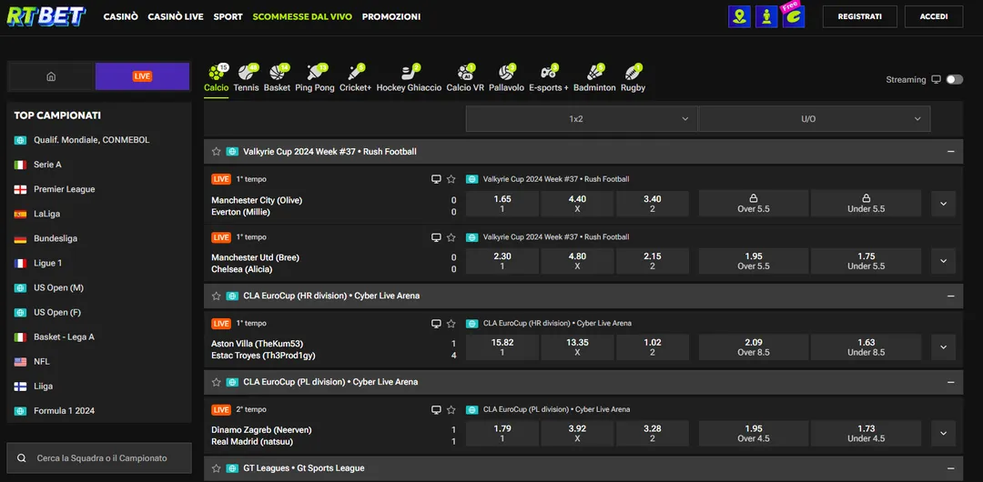Open the Badminton sport category
The image size is (983, 482).
coord(594,74)
